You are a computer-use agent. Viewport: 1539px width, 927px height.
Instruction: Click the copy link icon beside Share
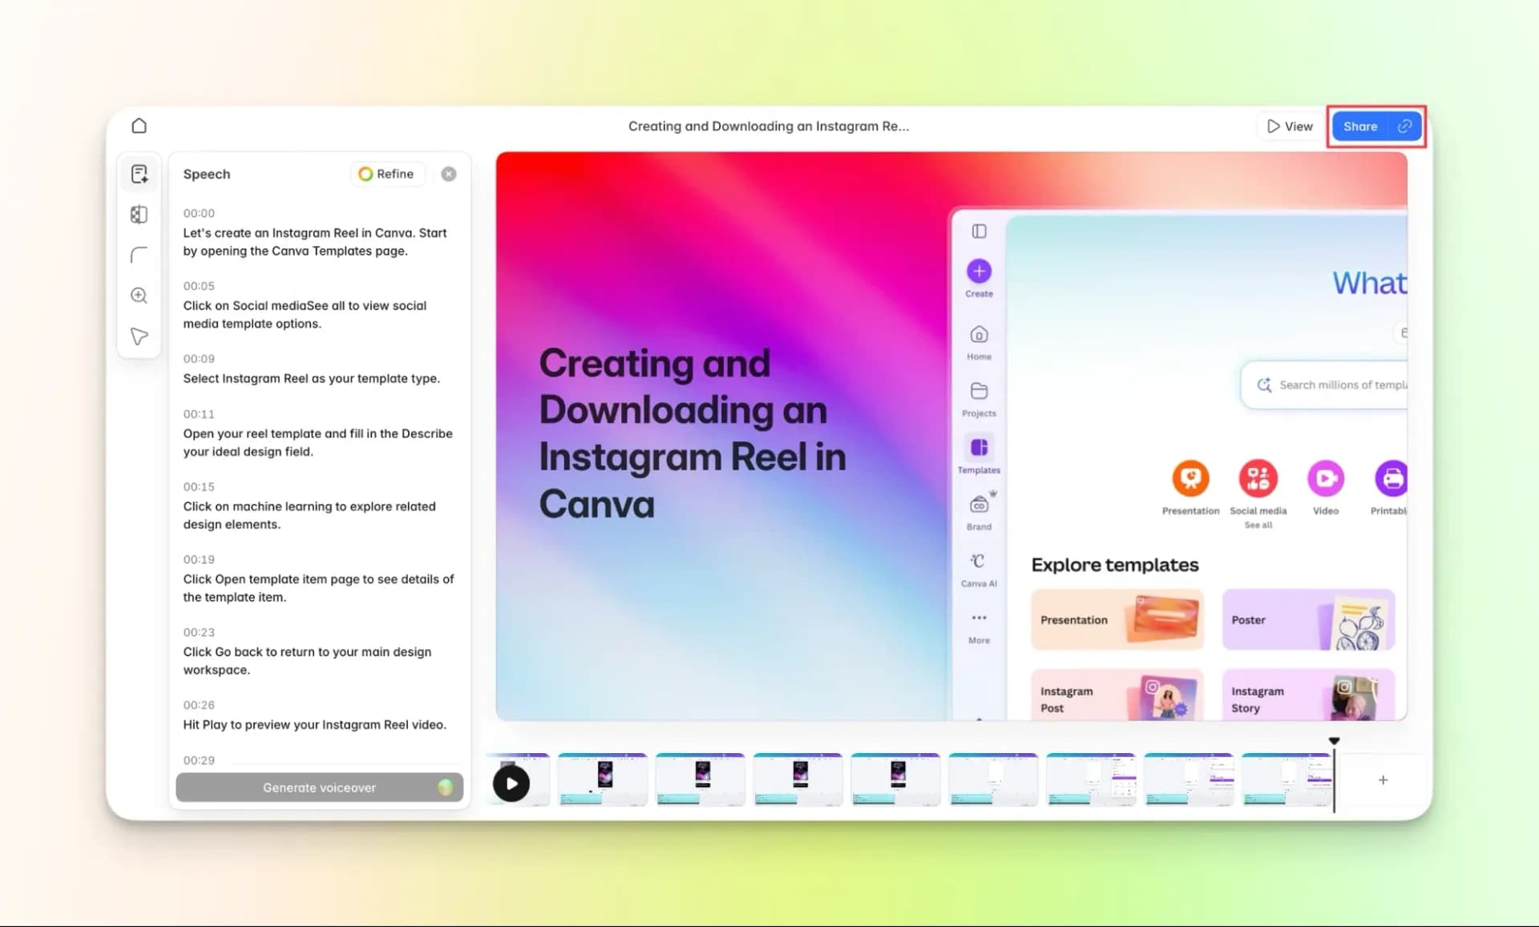[x=1404, y=127]
